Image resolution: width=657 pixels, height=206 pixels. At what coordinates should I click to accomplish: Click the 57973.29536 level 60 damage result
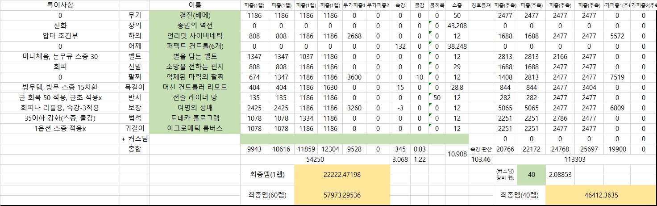coord(342,195)
